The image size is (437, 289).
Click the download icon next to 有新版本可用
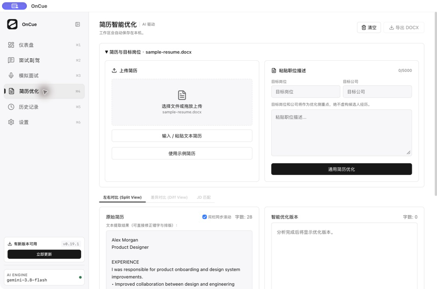pos(10,244)
